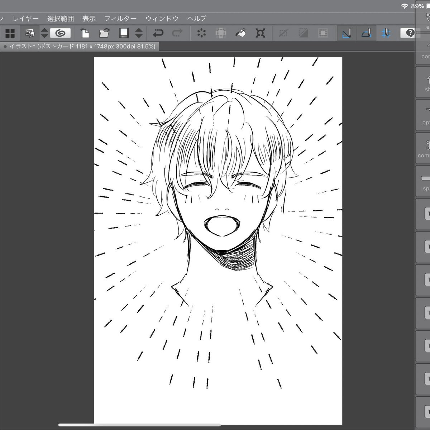Tap the command edge keyboard key
The image size is (430, 430).
pos(424,148)
